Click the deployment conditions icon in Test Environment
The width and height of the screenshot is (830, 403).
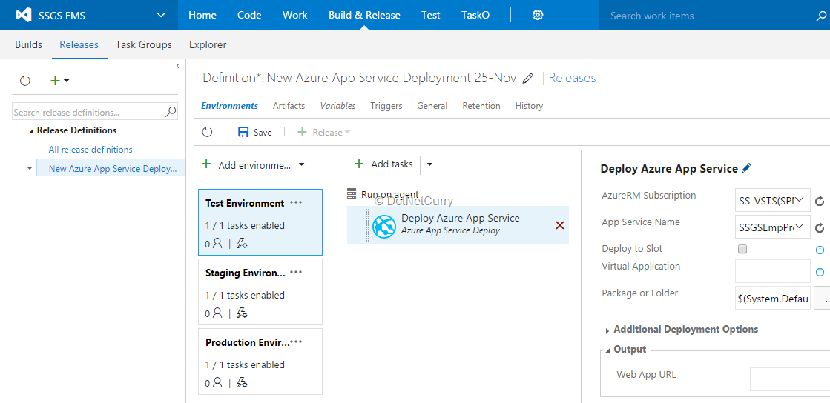243,243
